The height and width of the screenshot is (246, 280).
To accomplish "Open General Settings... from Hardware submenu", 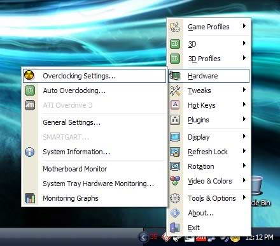I will (x=94, y=122).
